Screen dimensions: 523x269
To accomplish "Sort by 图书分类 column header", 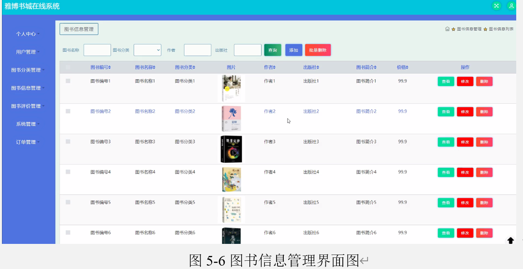I will 185,68.
